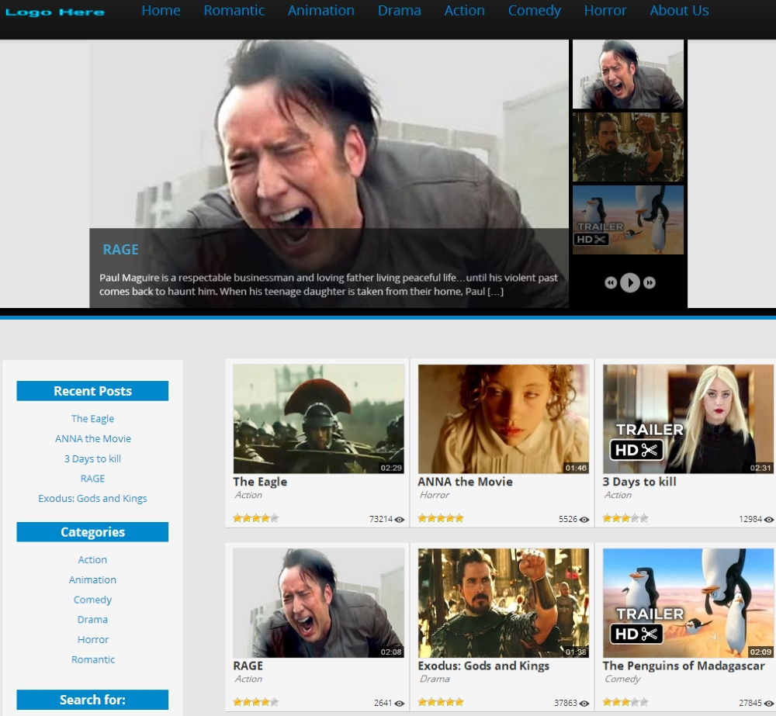Viewport: 776px width, 716px height.
Task: Open 'The Eagle' card title
Action: tap(260, 482)
